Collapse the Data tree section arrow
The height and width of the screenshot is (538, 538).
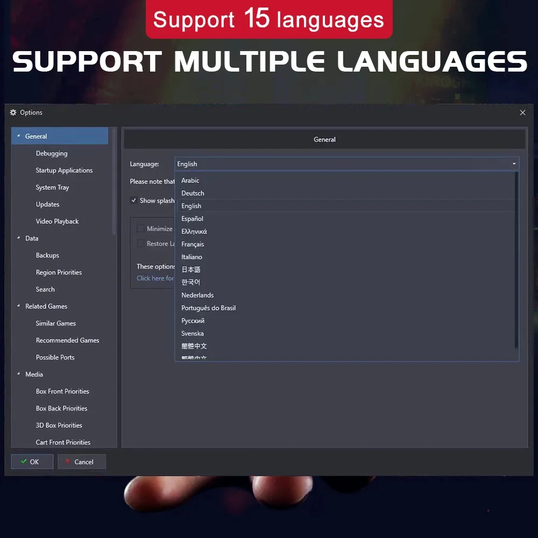pyautogui.click(x=18, y=238)
